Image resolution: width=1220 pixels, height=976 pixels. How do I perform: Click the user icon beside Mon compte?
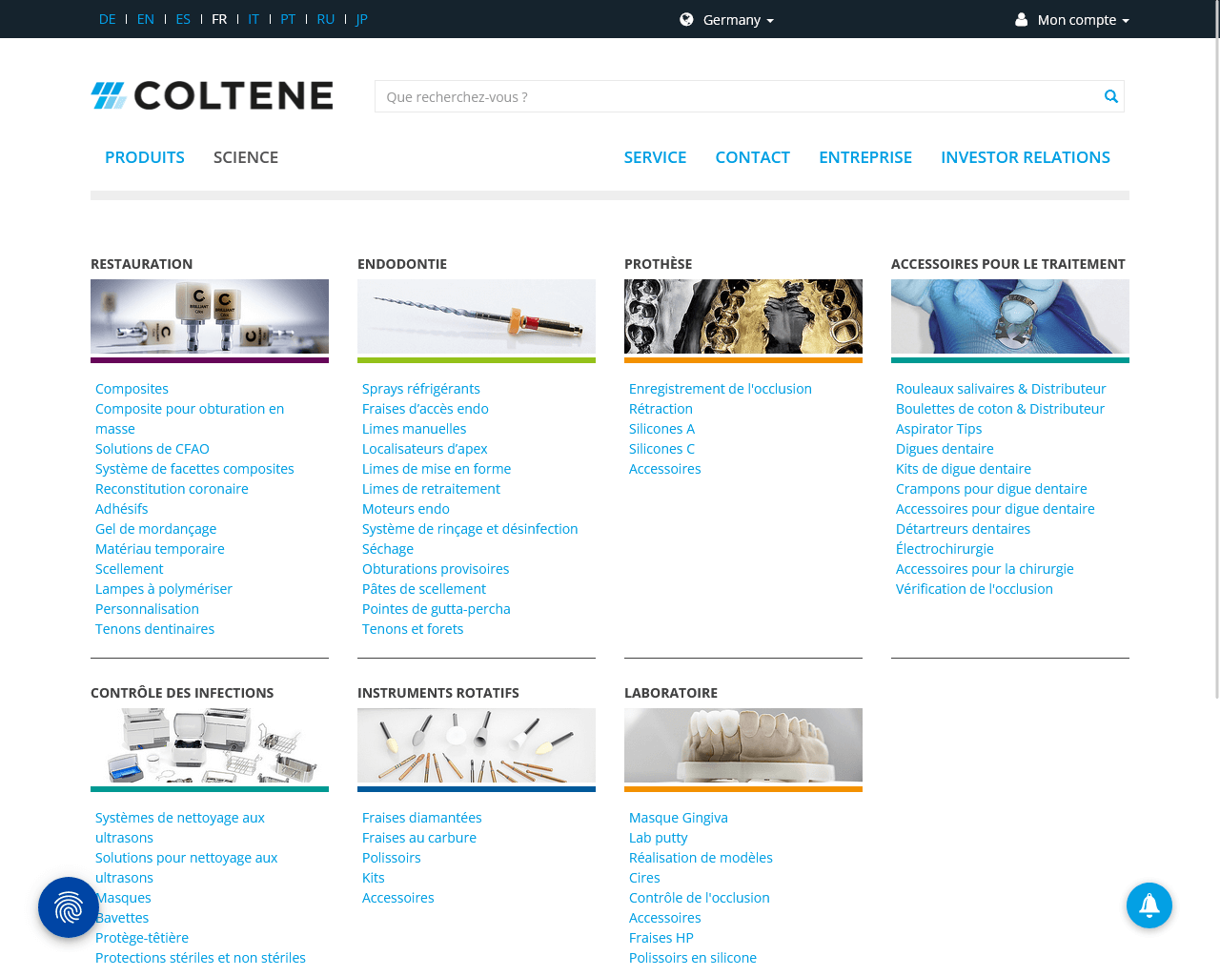pyautogui.click(x=1022, y=19)
